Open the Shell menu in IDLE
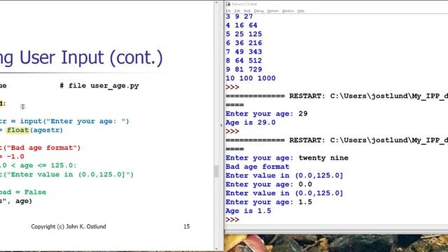The height and width of the screenshot is (252, 448). pyautogui.click(x=247, y=11)
